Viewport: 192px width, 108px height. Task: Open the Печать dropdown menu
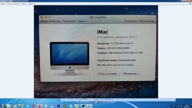pos(10,4)
